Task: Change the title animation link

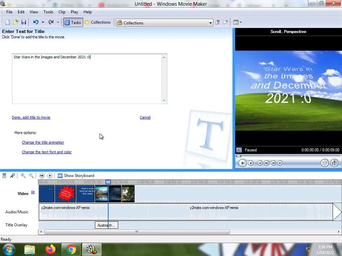Action: 43,142
